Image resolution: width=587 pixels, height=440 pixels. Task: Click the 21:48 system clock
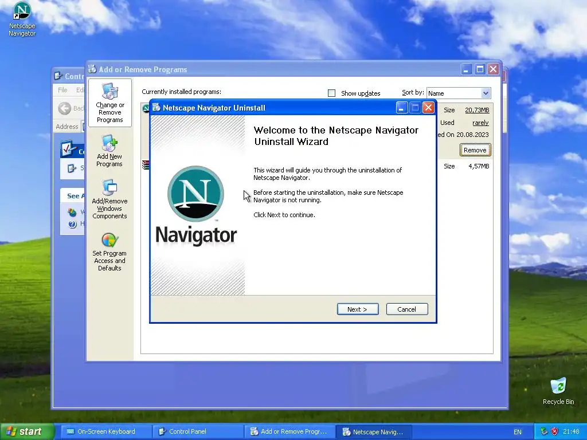(x=571, y=431)
